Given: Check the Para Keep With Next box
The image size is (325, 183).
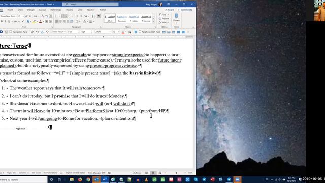Looking at the screenshot, I should (x=140, y=32).
